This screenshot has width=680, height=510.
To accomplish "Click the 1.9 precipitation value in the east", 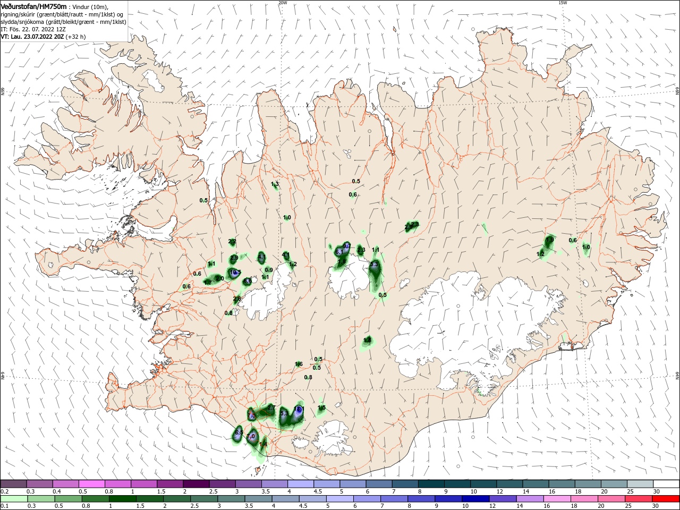I will click(x=550, y=240).
